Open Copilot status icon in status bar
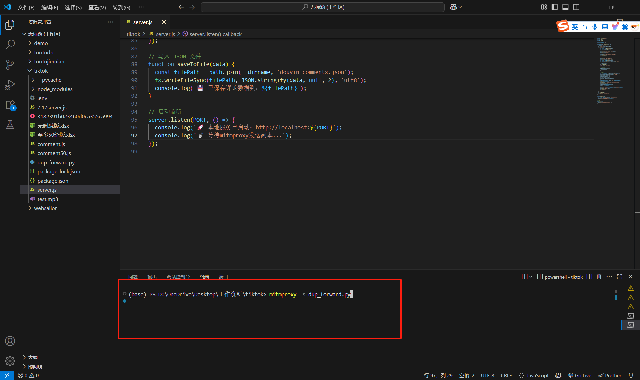640x380 pixels. [x=558, y=375]
